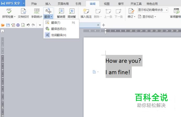Open the WPS 文字 menu arrow
The height and width of the screenshot is (117, 181).
coord(24,3)
